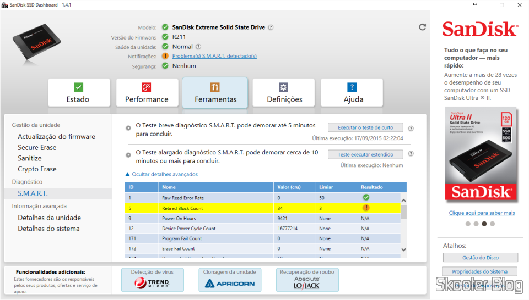The width and height of the screenshot is (529, 300).
Task: Click the help icon beside the model name
Action: (271, 27)
